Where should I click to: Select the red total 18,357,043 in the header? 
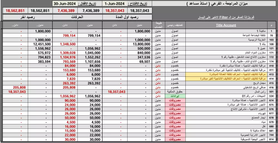[x=115, y=11]
